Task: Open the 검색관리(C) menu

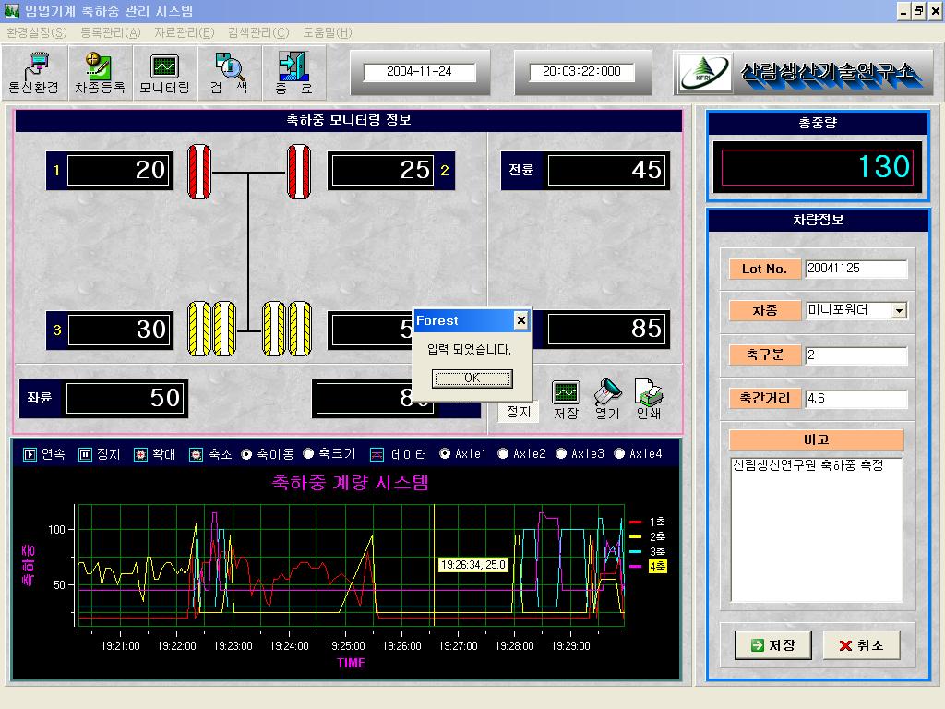Action: tap(258, 32)
